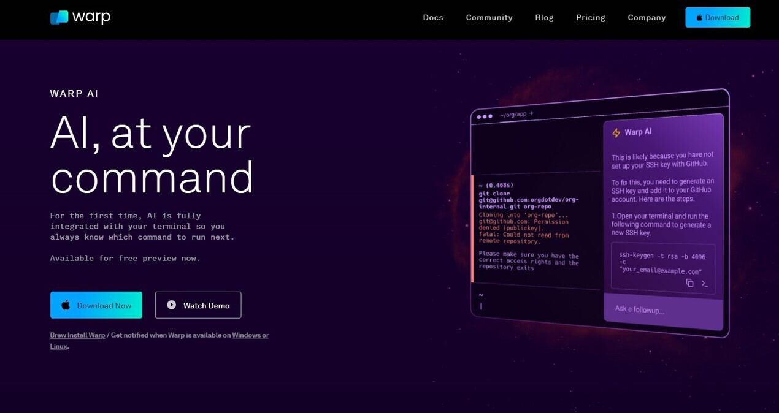The image size is (779, 413).
Task: Click the plus icon to add a terminal tab
Action: coord(531,113)
